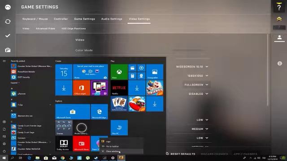Choose Close window in context menu
This screenshot has height=161, width=287.
(x=122, y=151)
